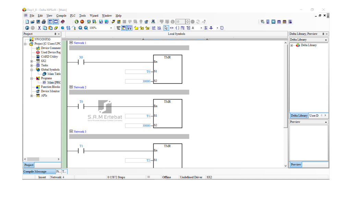Expand the Delta Library tree node
Screen dimensions: 351x197
[292, 45]
